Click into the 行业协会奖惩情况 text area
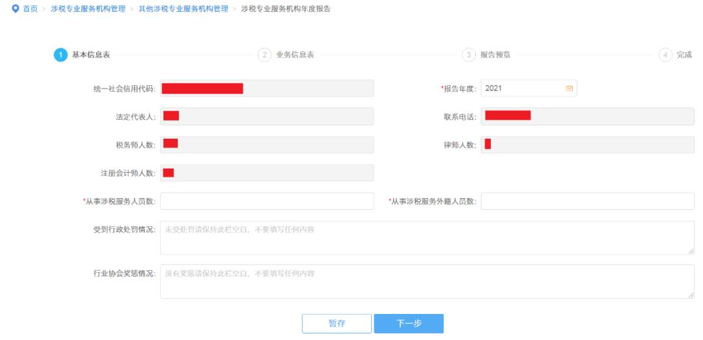Viewport: 703px width, 340px height. click(x=426, y=282)
